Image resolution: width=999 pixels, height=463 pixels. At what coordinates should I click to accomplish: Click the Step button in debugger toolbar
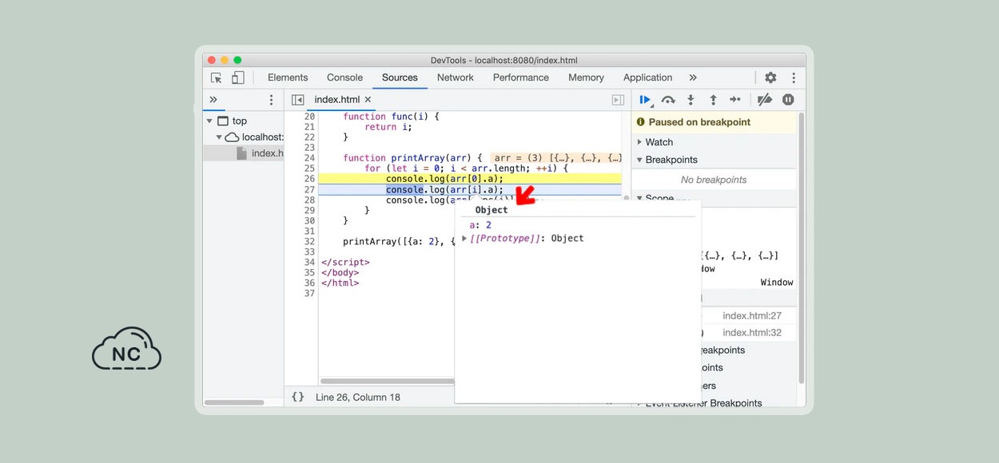point(735,100)
